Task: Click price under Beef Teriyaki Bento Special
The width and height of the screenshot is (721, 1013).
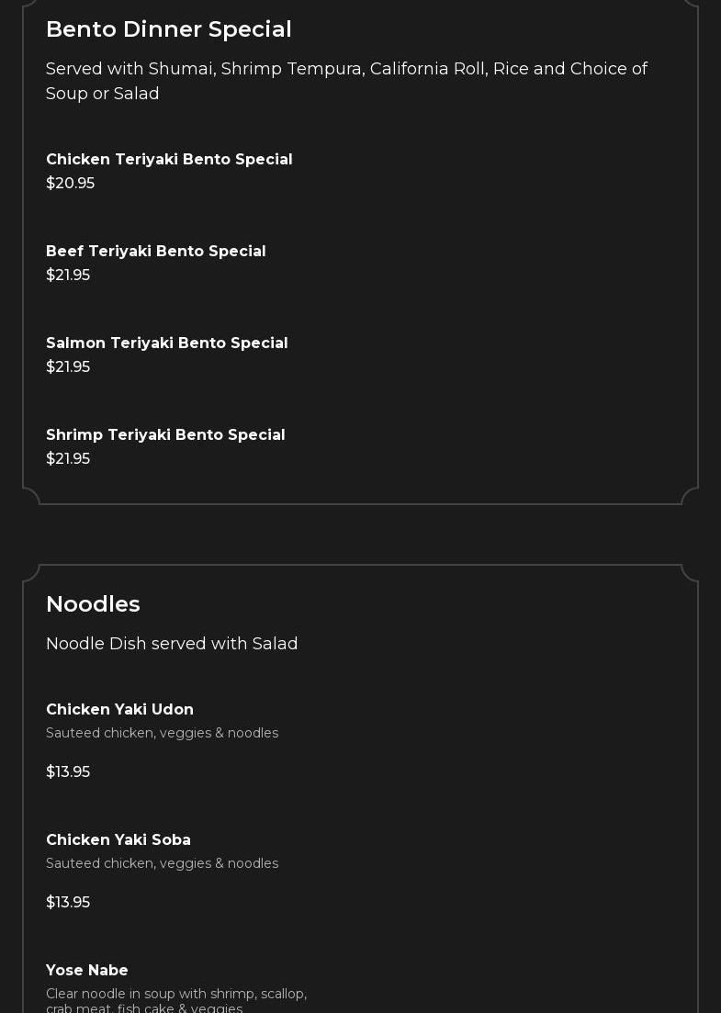Action: coord(68,275)
